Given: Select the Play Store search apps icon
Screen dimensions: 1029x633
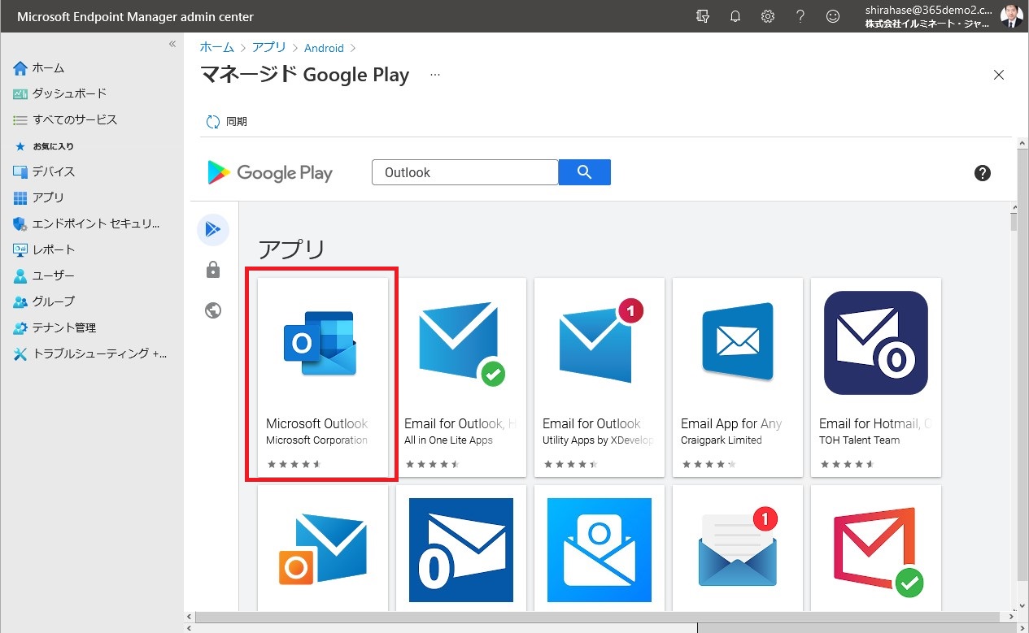Looking at the screenshot, I should tap(213, 230).
